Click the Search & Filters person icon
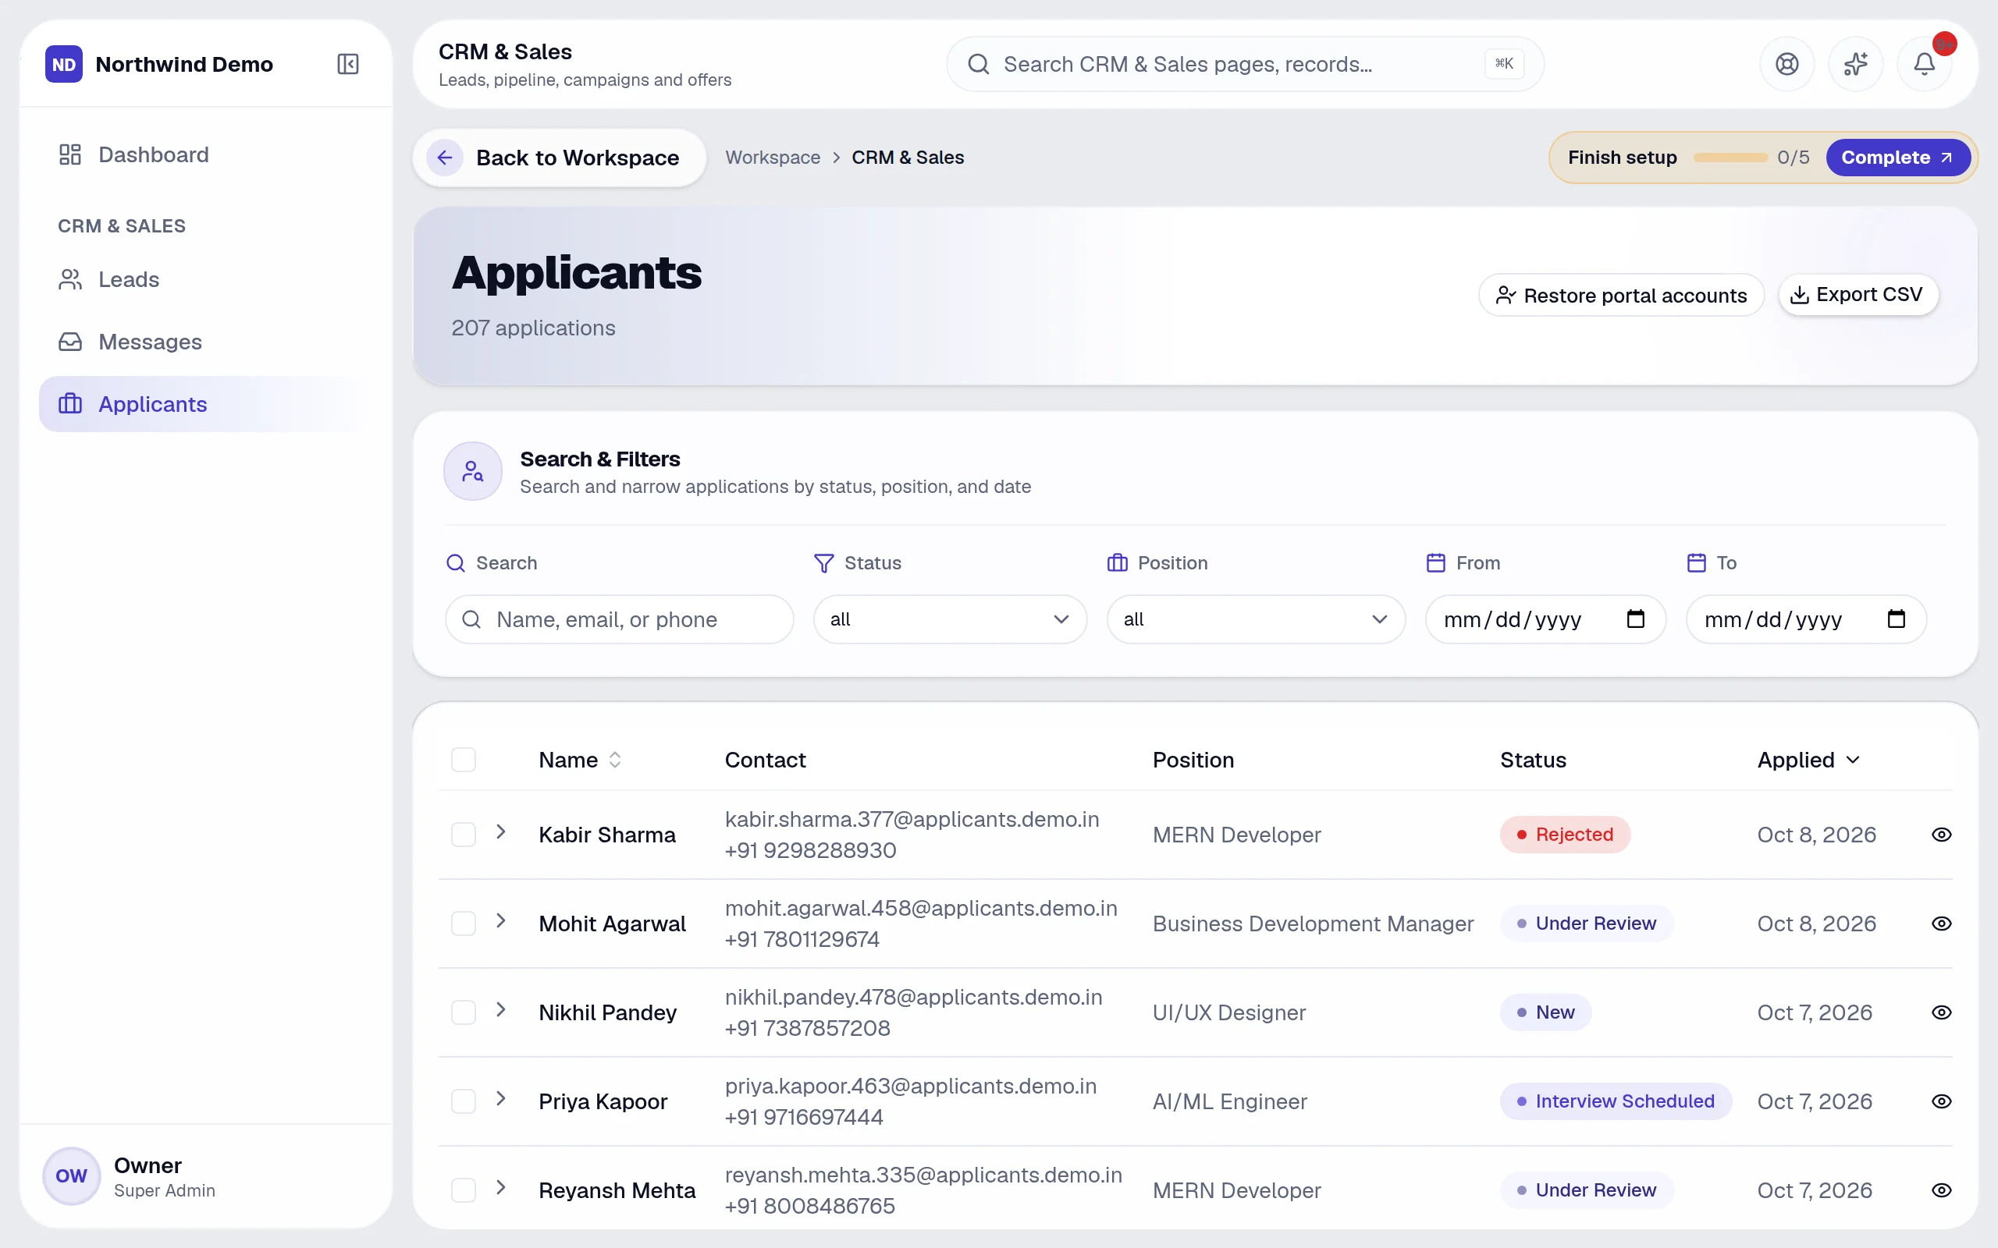Image resolution: width=1998 pixels, height=1248 pixels. point(473,471)
